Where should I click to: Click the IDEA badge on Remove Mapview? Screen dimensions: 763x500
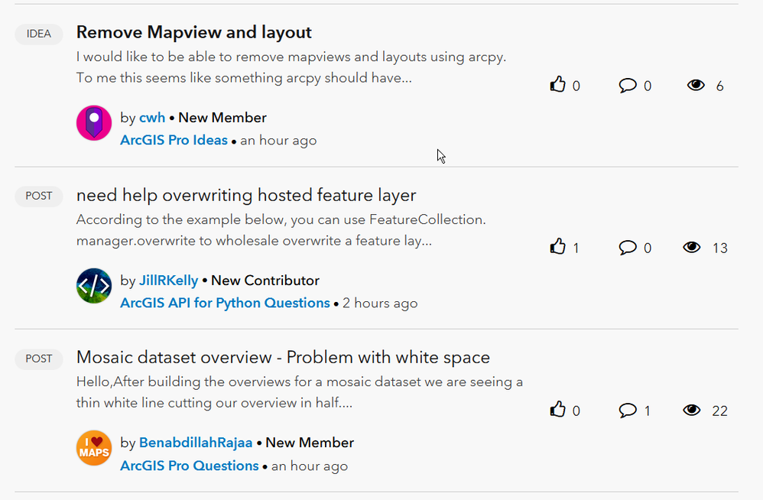point(39,34)
